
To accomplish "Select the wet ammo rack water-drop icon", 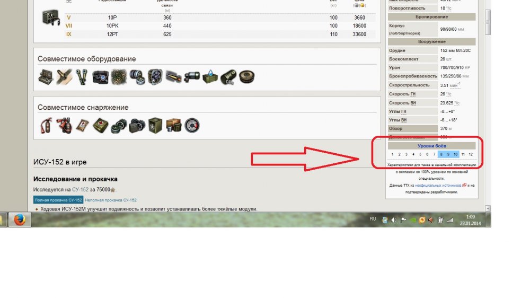I will (x=210, y=77).
